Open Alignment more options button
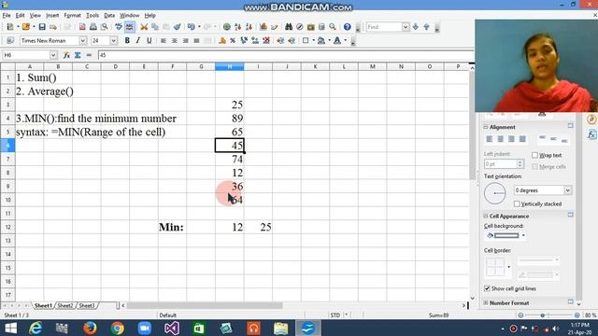The image size is (598, 336). point(571,126)
